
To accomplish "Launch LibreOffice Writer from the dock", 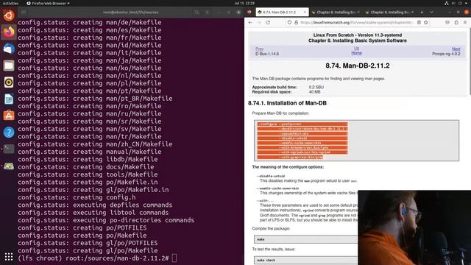I will pyautogui.click(x=9, y=99).
